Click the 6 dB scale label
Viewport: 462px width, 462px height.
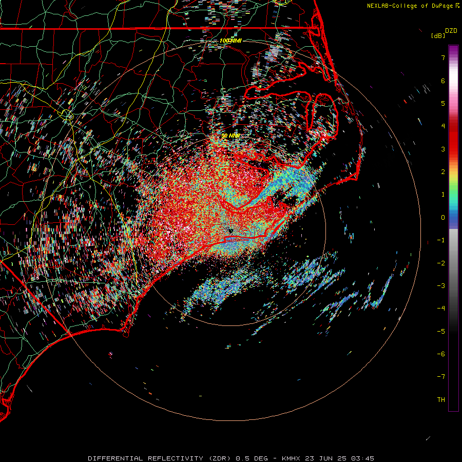443,81
